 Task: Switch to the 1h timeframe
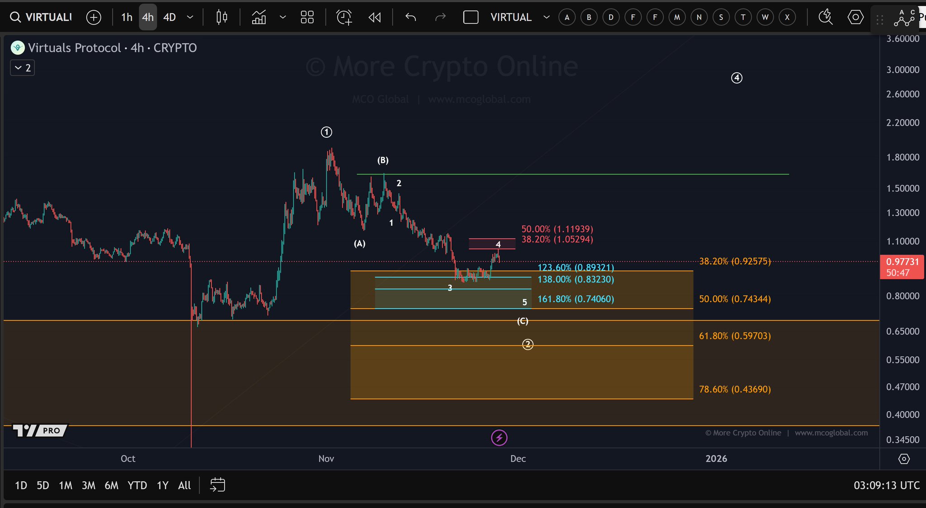[127, 17]
